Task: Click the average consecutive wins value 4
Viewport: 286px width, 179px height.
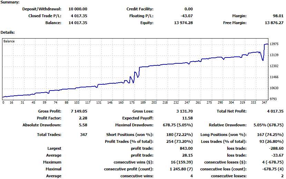Action: click(x=191, y=176)
